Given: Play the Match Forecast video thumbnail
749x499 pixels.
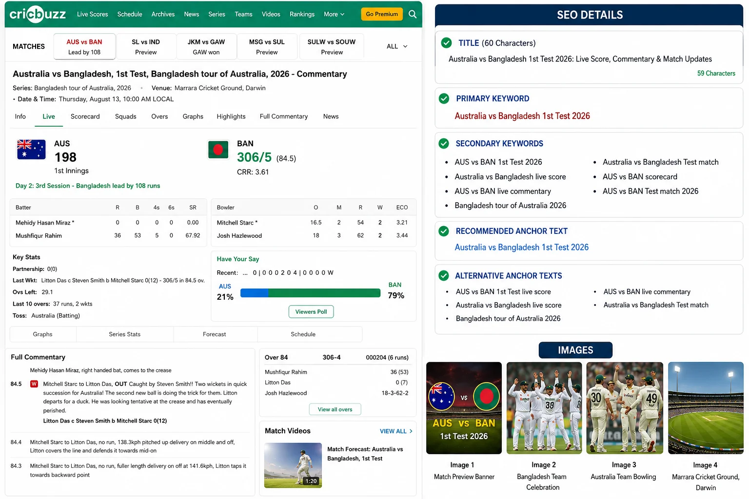Looking at the screenshot, I should pos(293,465).
